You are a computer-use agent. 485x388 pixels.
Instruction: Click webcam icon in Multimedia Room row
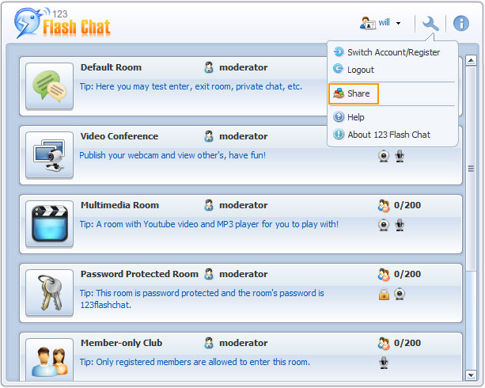tap(384, 225)
